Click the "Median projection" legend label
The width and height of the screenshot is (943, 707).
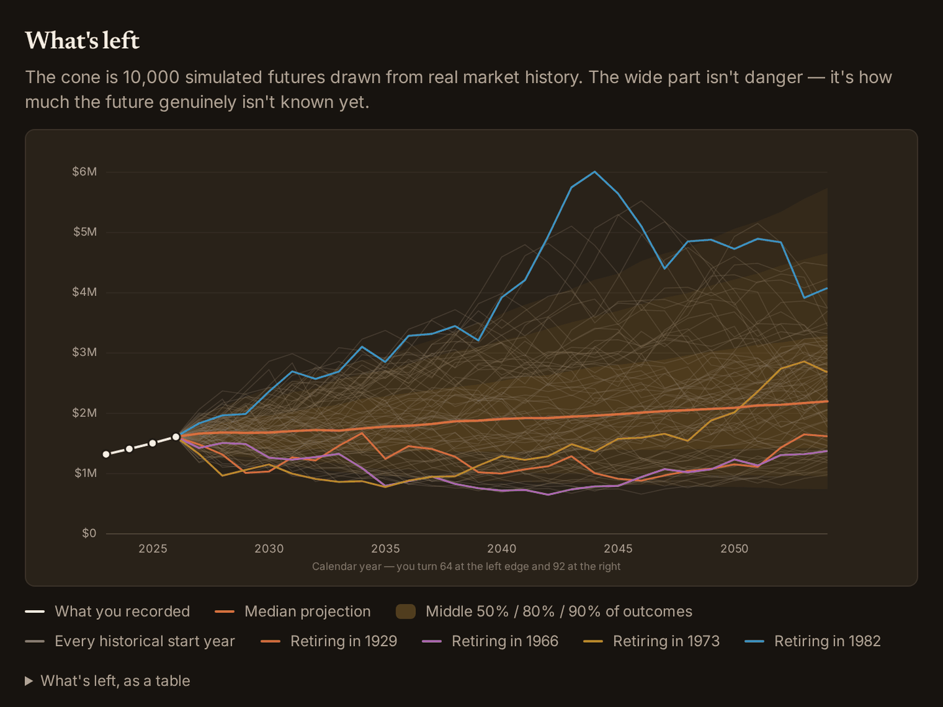(x=308, y=611)
